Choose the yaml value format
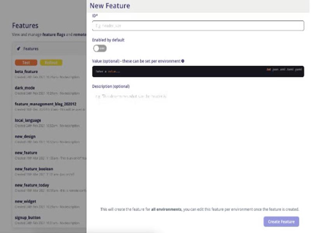 (x=298, y=69)
